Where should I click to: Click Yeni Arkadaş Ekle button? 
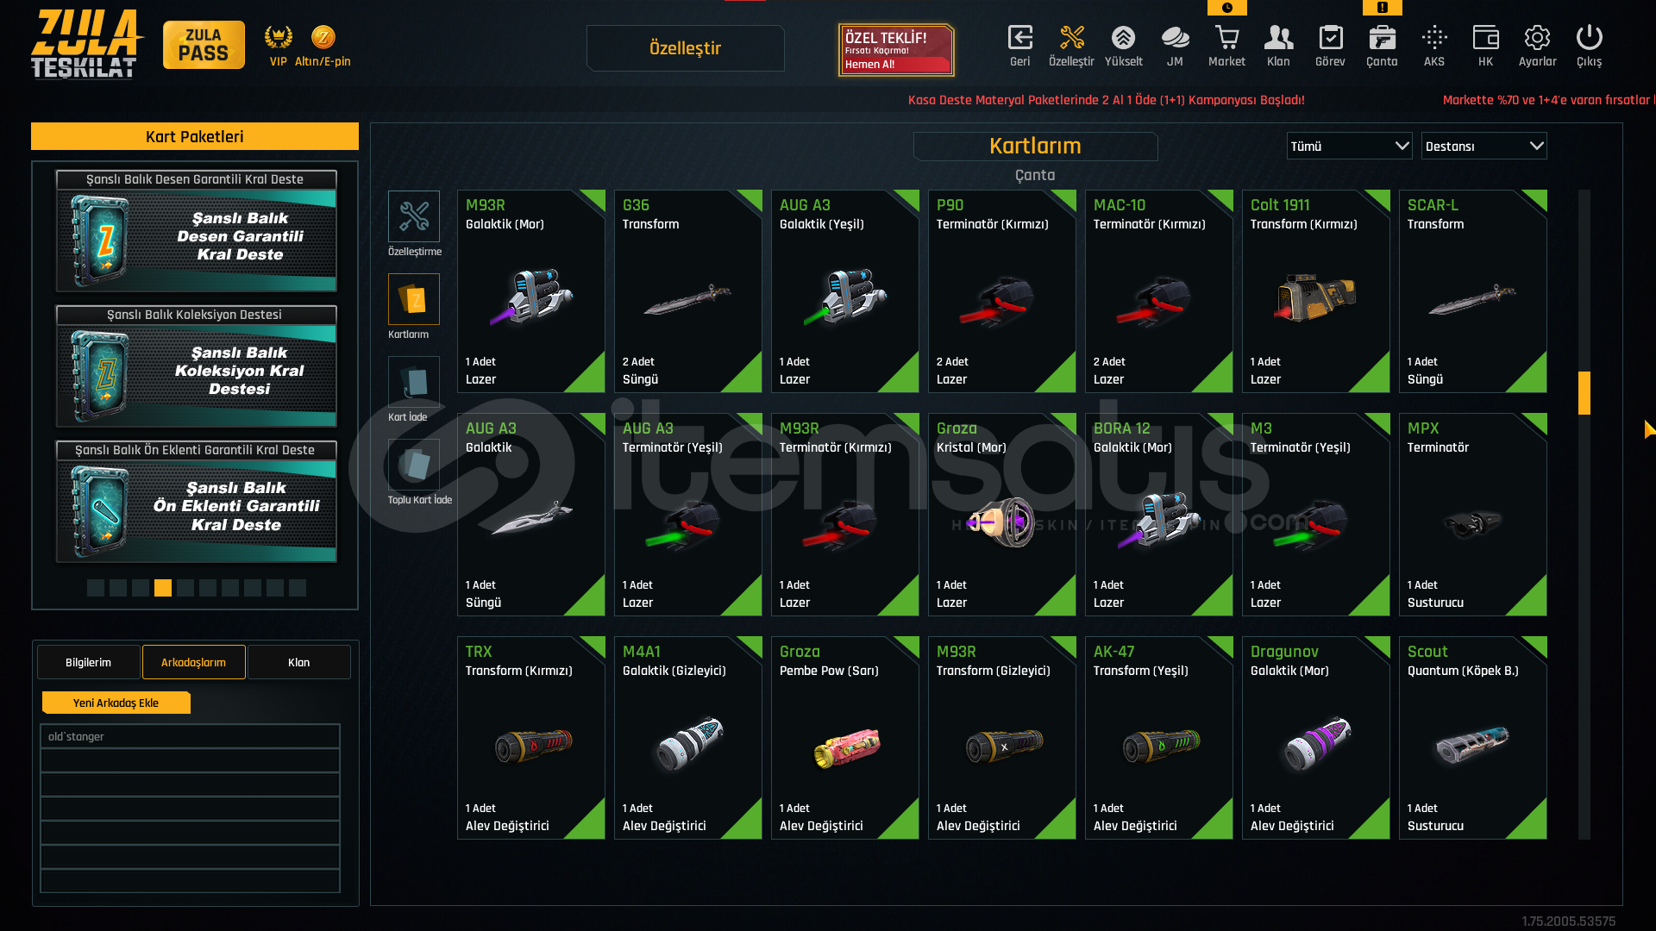click(x=116, y=703)
